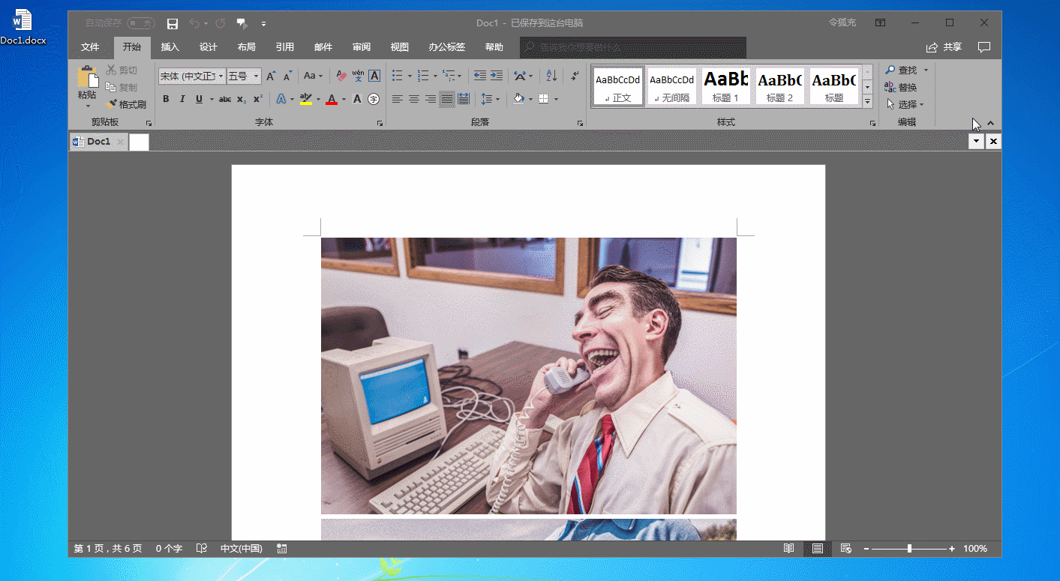This screenshot has width=1060, height=581.
Task: Click the Enclosed character (字) icon
Action: click(374, 99)
